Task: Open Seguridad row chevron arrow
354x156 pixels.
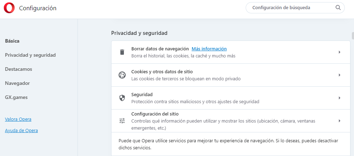Action: [x=339, y=98]
